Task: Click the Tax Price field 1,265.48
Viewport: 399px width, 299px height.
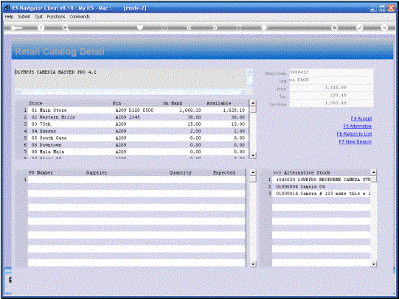Action: pyautogui.click(x=331, y=103)
